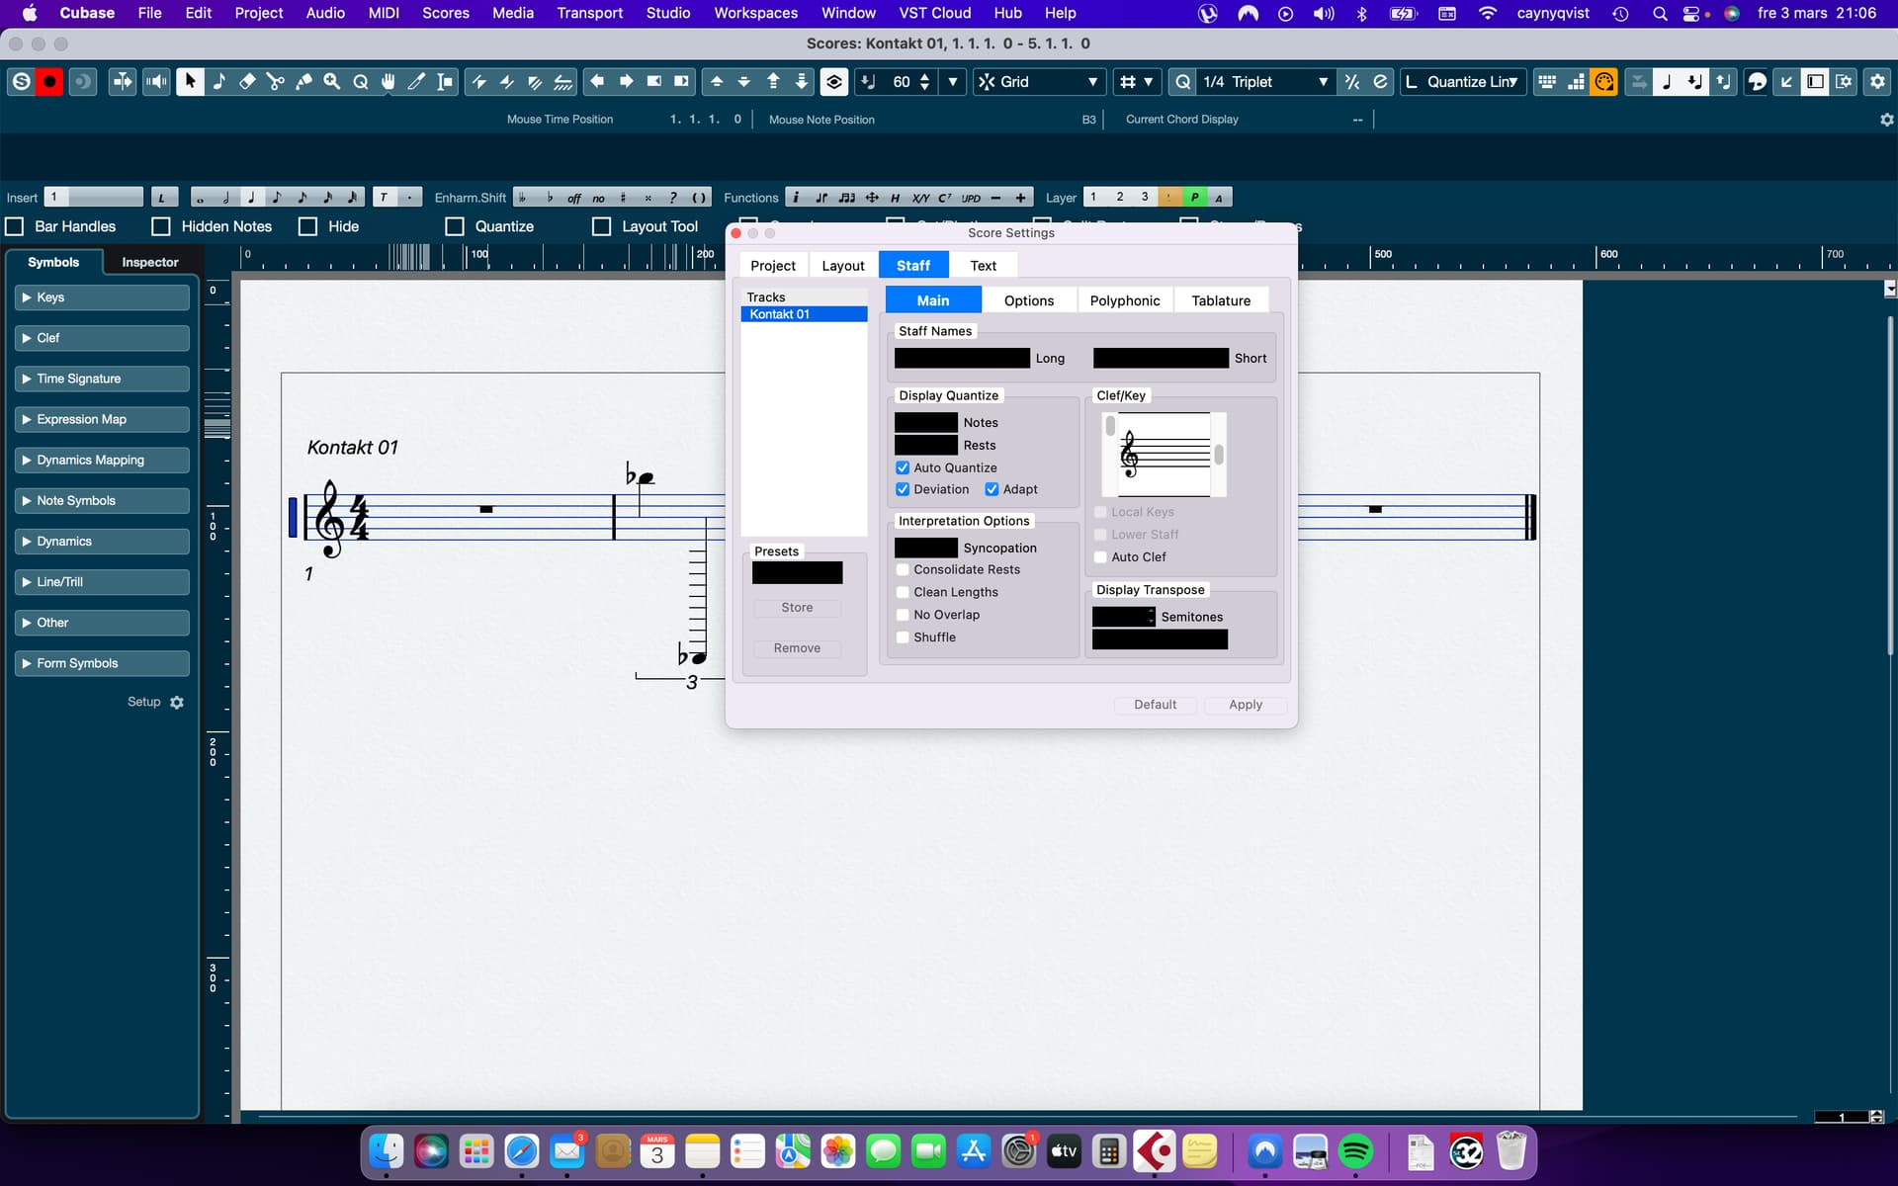The width and height of the screenshot is (1898, 1186).
Task: Select the Insert Note tool
Action: pyautogui.click(x=218, y=82)
